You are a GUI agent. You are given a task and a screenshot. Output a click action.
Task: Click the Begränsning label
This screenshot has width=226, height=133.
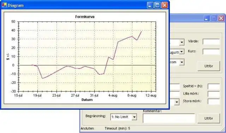tap(96, 116)
